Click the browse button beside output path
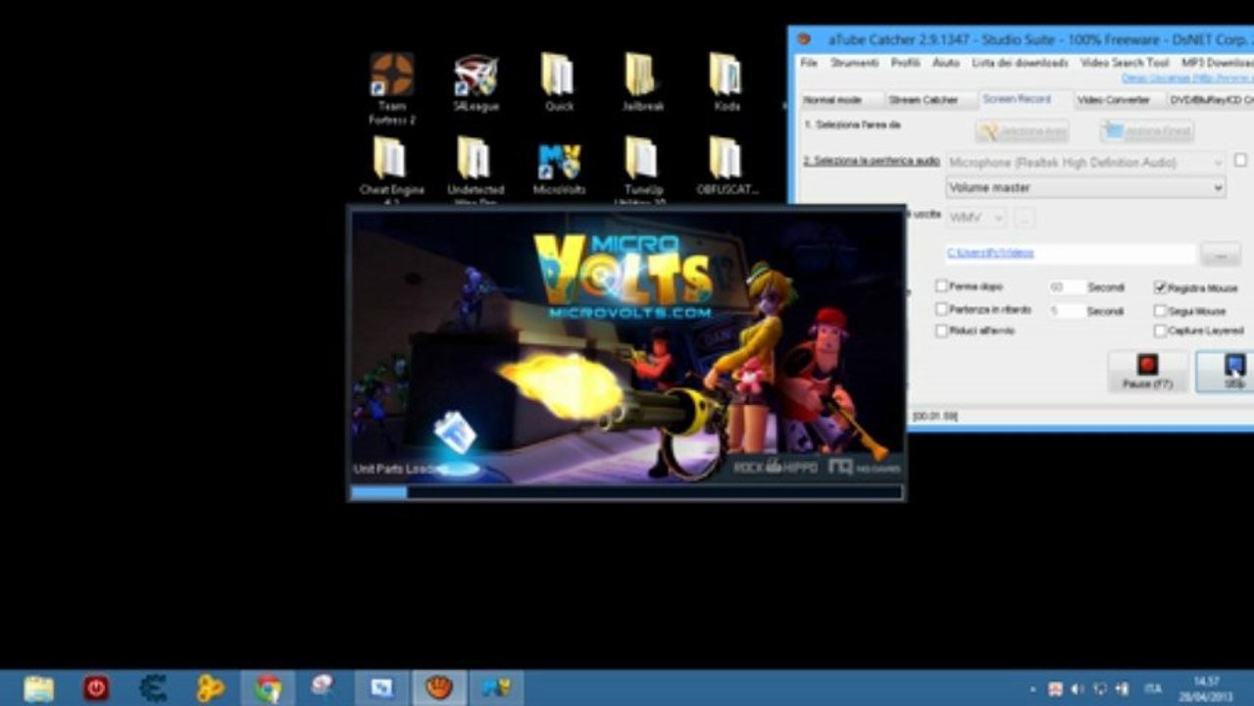The width and height of the screenshot is (1254, 706). [x=1221, y=254]
